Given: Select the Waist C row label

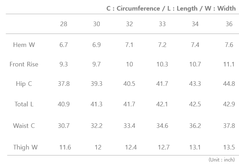Looking at the screenshot, I should point(24,126).
